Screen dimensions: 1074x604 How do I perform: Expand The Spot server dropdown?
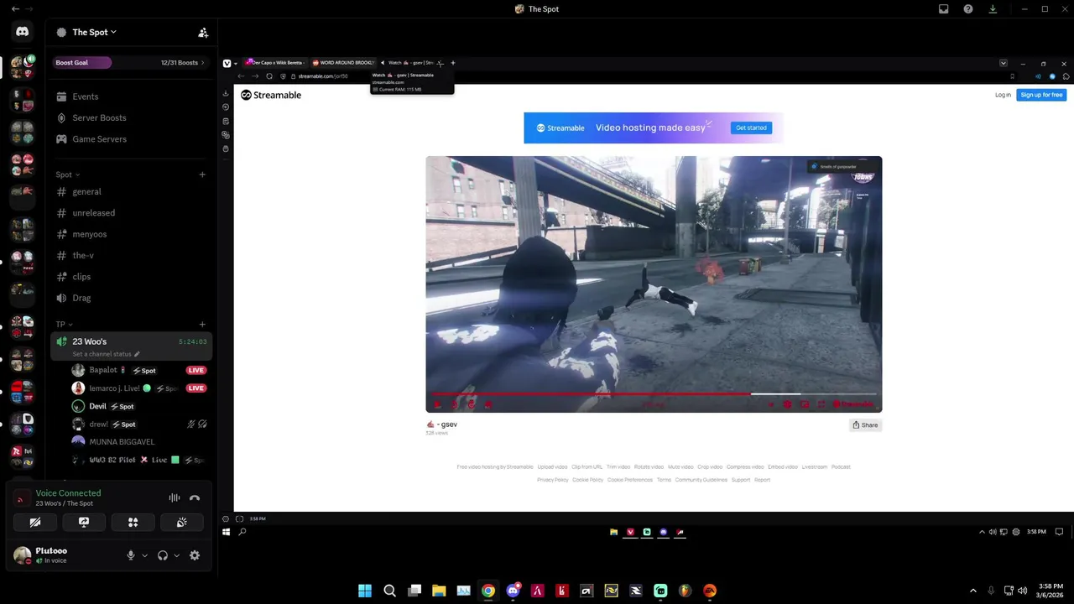tap(94, 32)
